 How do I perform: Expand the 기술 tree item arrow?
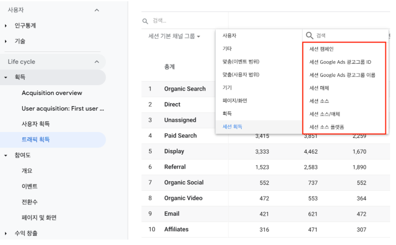pyautogui.click(x=5, y=41)
